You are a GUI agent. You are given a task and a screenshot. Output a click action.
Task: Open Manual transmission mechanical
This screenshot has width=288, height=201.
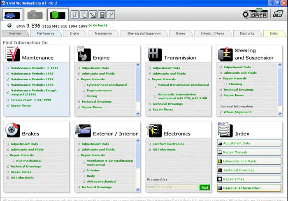183,85
